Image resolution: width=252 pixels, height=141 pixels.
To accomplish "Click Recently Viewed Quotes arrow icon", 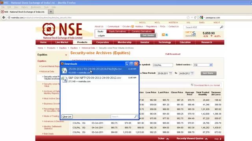I will point(206,139).
